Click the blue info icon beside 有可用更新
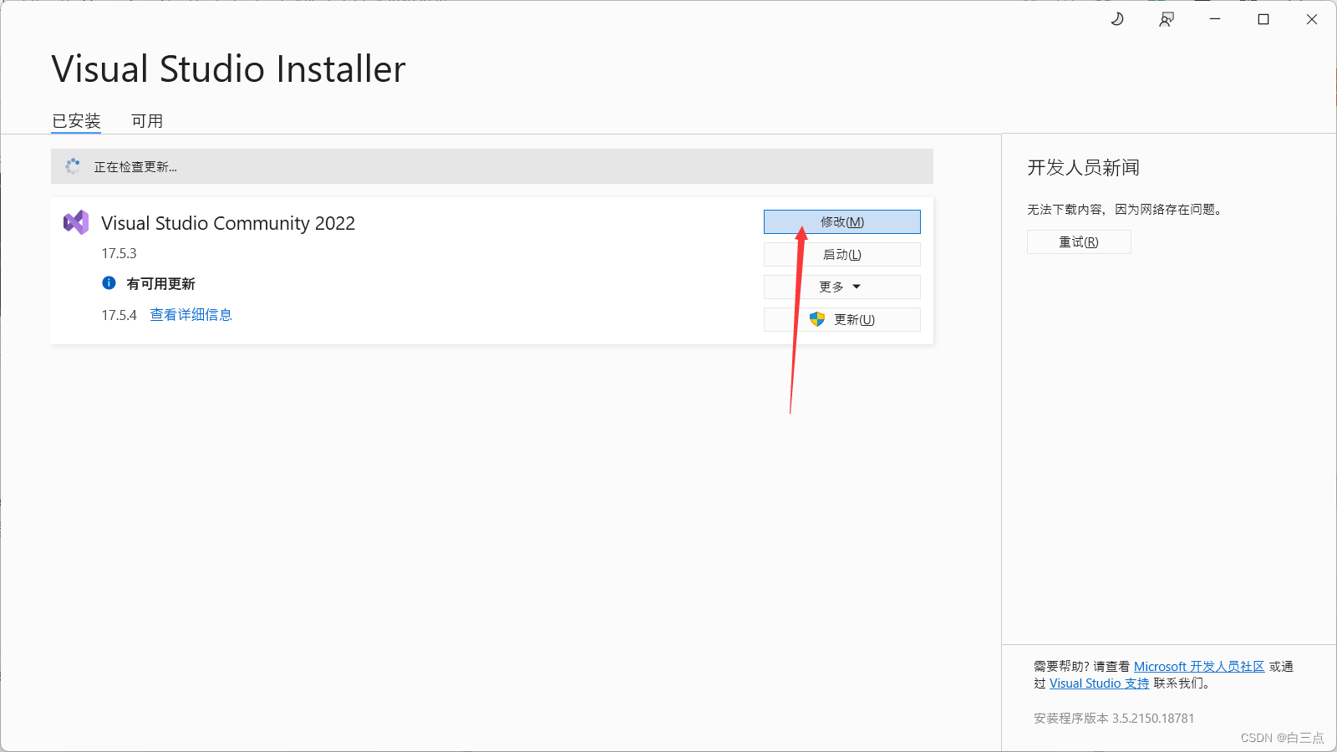 [x=109, y=283]
